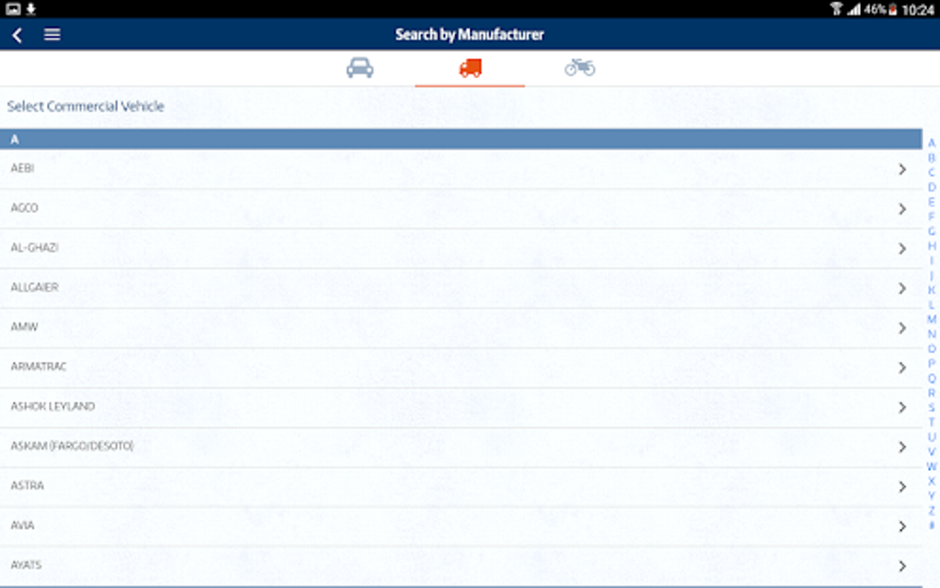The image size is (940, 588).
Task: Select the AEBI manufacturer name
Action: point(22,168)
